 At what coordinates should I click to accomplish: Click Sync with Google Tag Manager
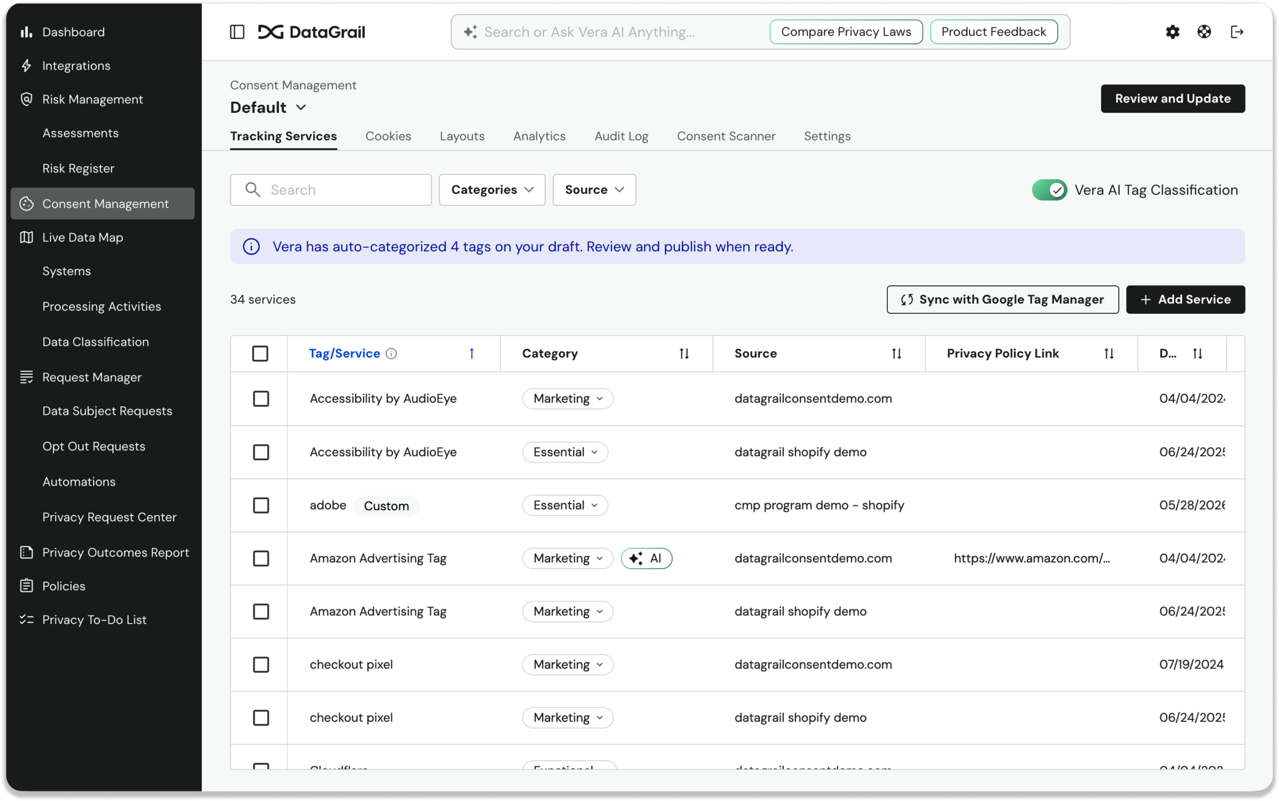[1003, 300]
